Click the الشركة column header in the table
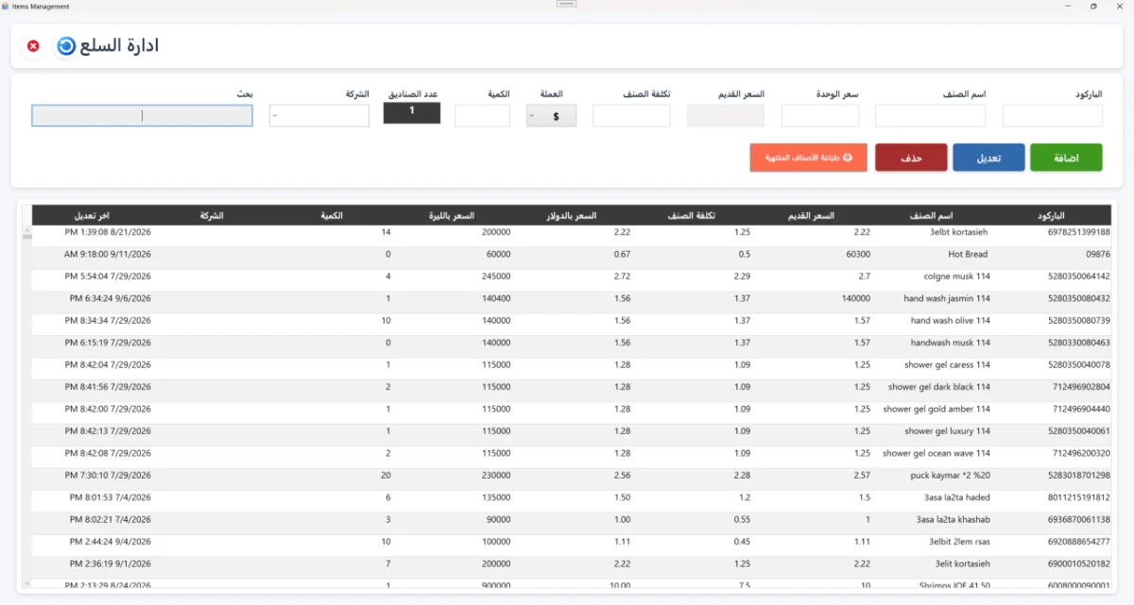This screenshot has height=605, width=1134. tap(212, 215)
